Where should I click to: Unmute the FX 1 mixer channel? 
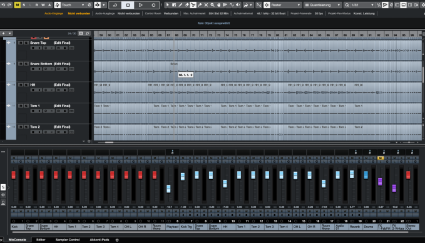[381, 158]
